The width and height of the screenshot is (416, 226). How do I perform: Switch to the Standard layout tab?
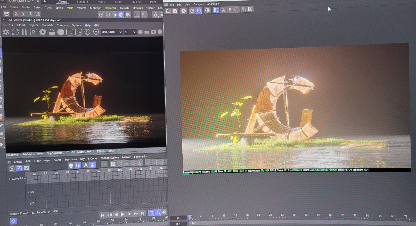click(x=82, y=2)
